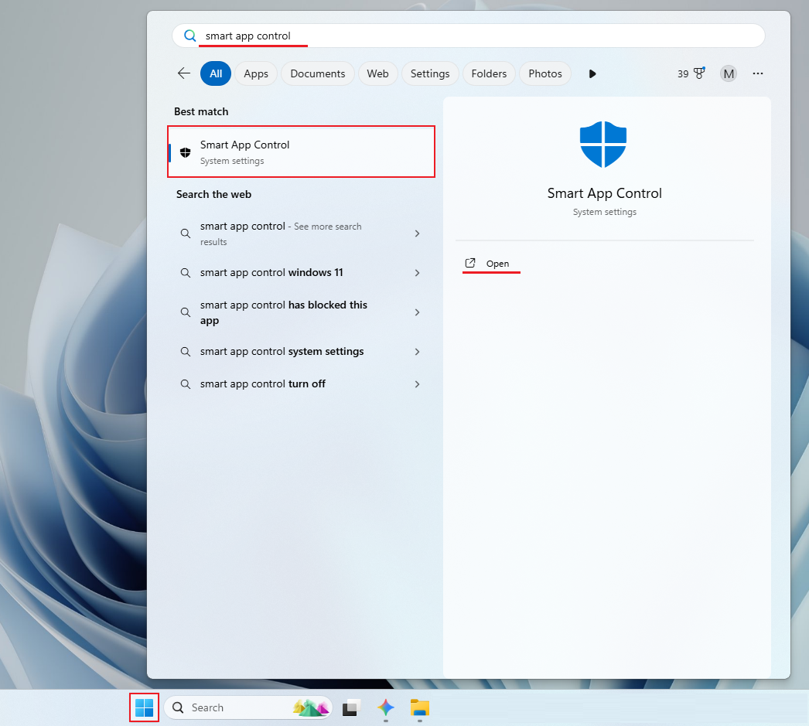The height and width of the screenshot is (726, 809).
Task: Expand chevron for 'has blocked this app' suggestion
Action: point(417,312)
